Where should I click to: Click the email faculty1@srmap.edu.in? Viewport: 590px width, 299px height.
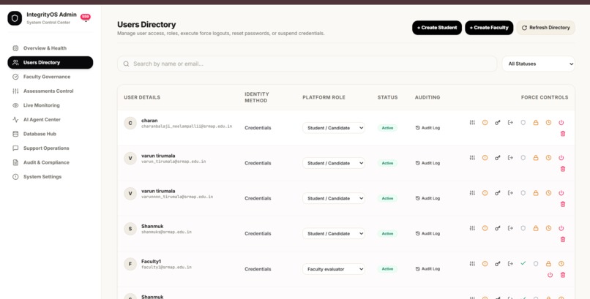pyautogui.click(x=166, y=268)
